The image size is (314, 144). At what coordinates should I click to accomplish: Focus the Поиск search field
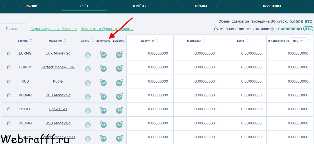click(14, 29)
